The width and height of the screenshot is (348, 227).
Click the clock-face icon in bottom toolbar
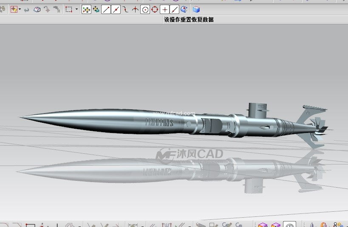click(290, 225)
